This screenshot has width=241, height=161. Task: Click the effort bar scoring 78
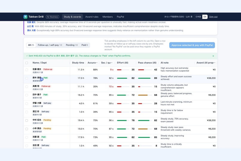click(x=123, y=121)
